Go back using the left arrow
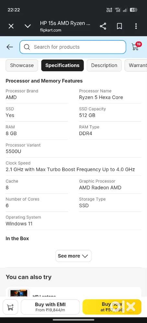Screen dimensions: 147x323 [x=10, y=47]
